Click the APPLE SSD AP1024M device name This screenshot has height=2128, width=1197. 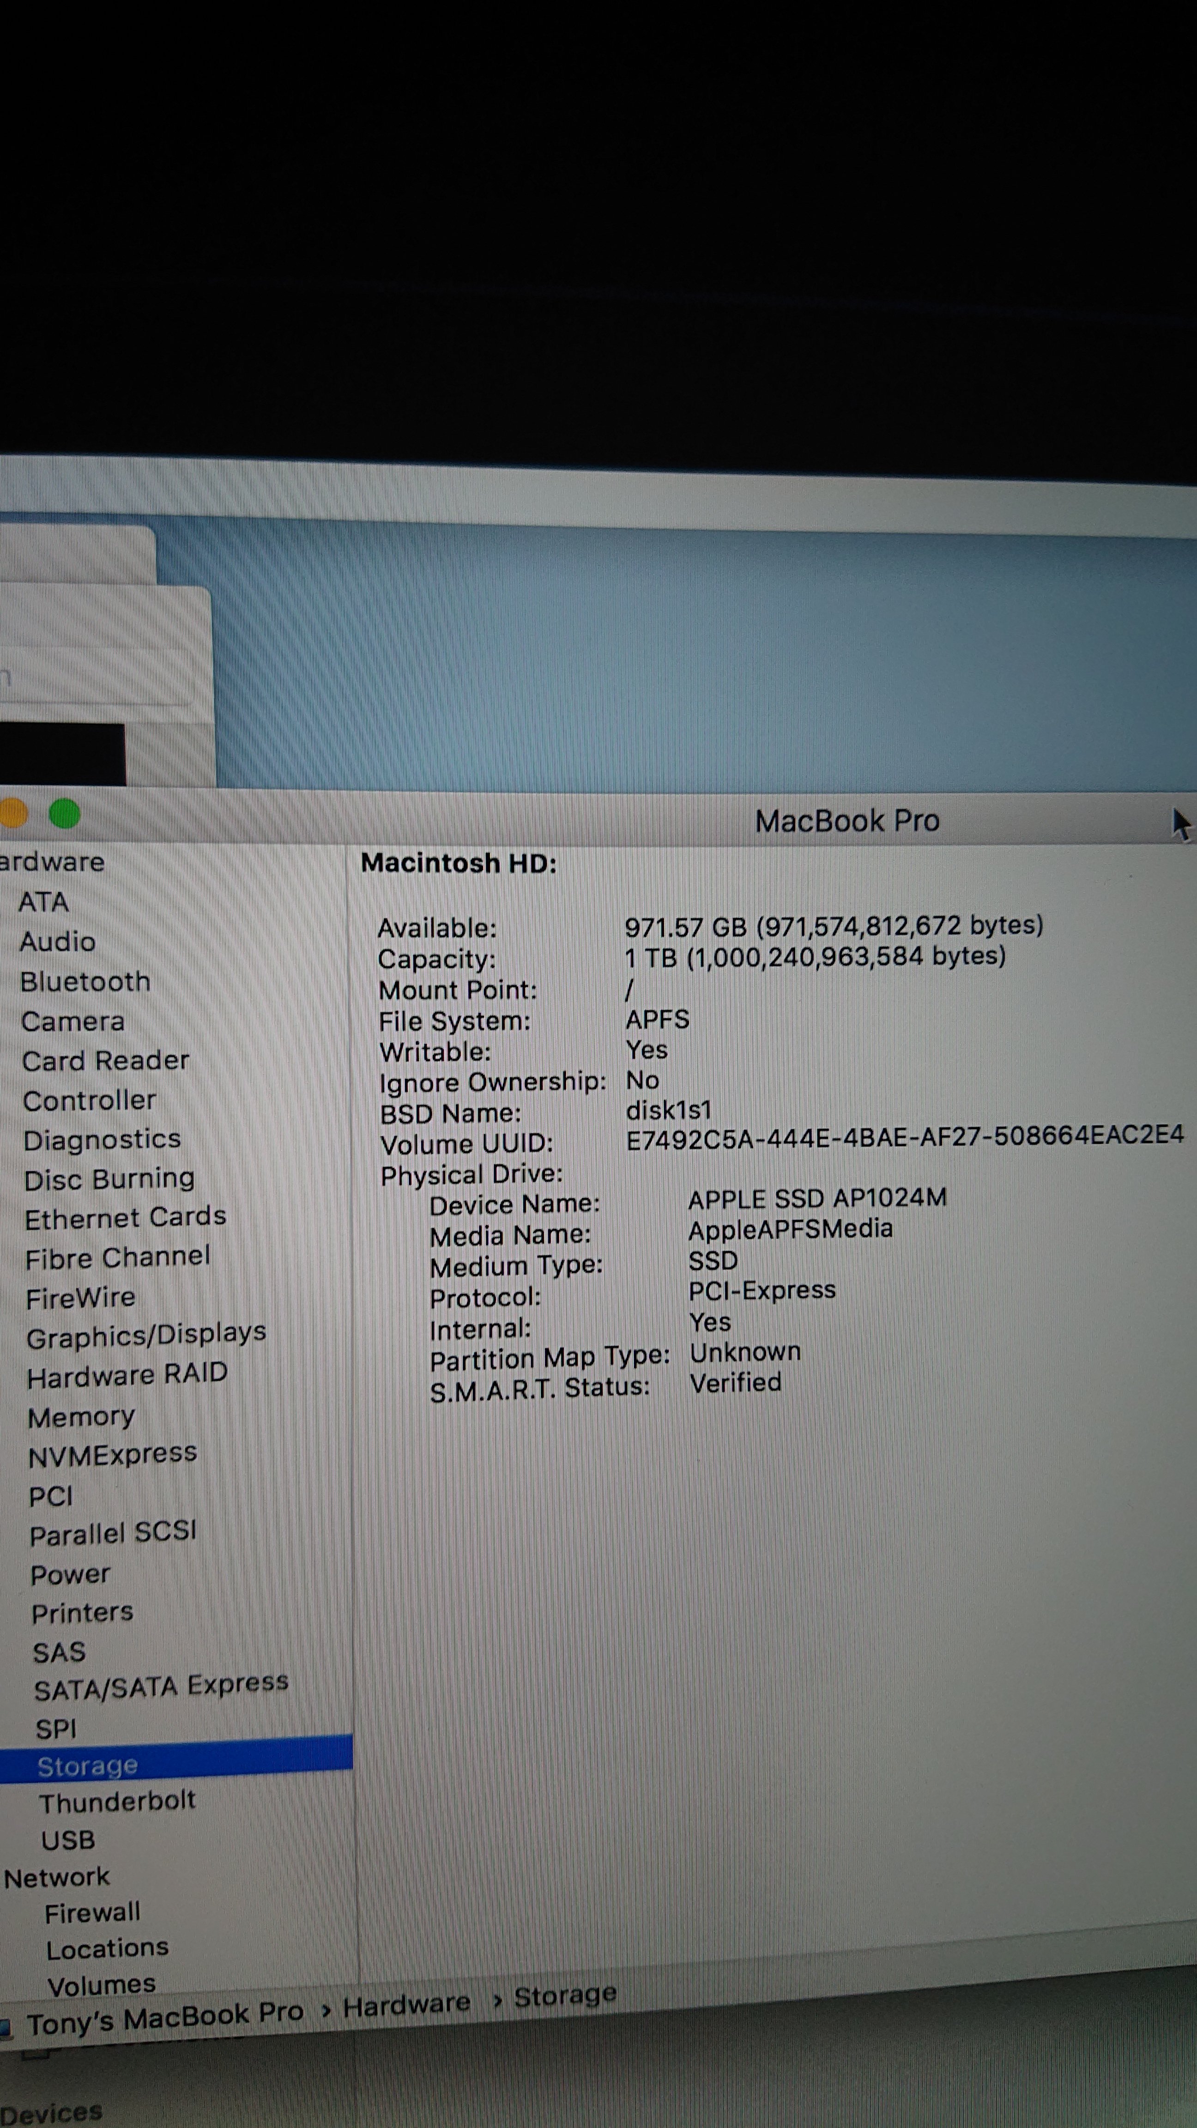(x=817, y=1199)
